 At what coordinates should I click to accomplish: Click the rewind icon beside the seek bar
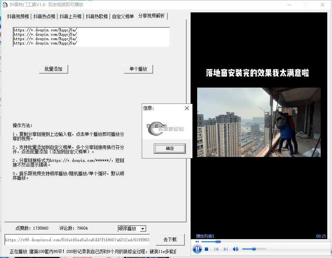tap(197, 242)
